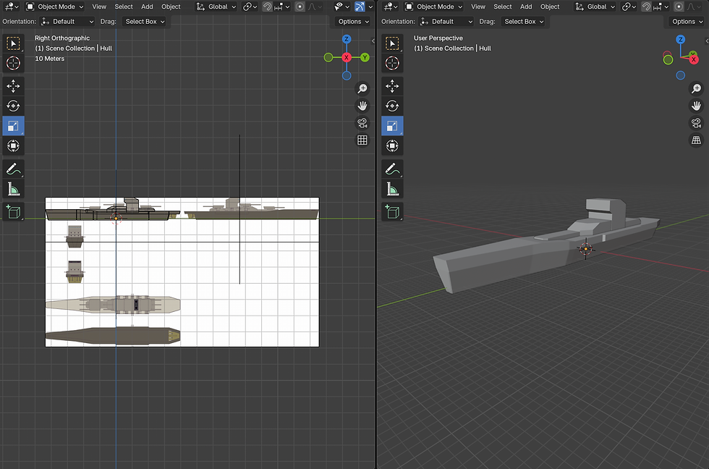Open the Global transform orientation dropdown in the right viewport

click(596, 7)
